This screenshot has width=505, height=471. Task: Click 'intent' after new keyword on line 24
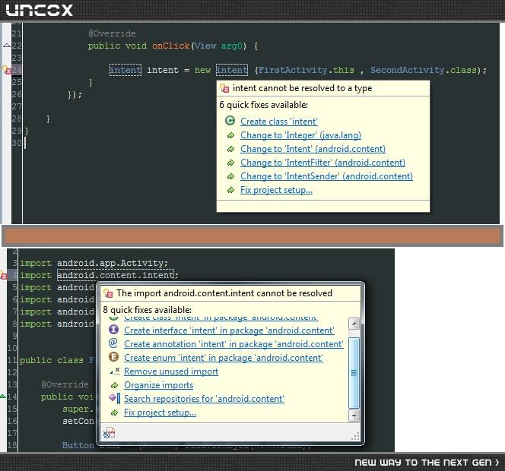point(232,70)
